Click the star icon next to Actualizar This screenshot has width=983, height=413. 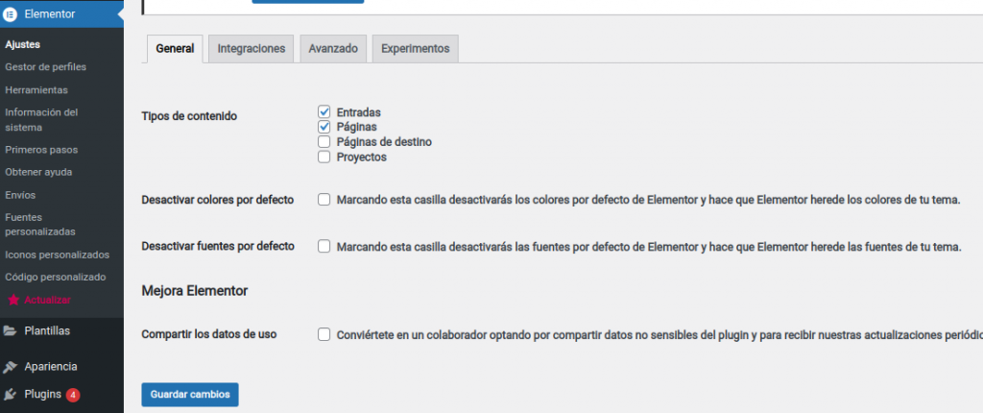click(12, 300)
